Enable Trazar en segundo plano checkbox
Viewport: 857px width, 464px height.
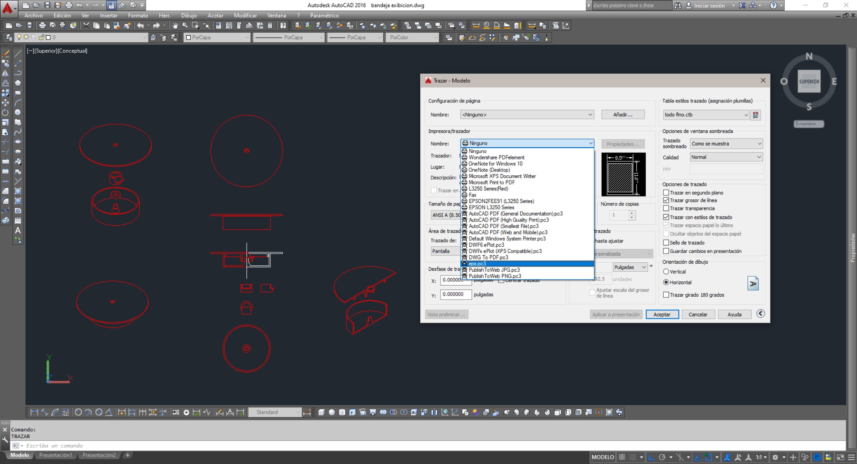(x=666, y=193)
